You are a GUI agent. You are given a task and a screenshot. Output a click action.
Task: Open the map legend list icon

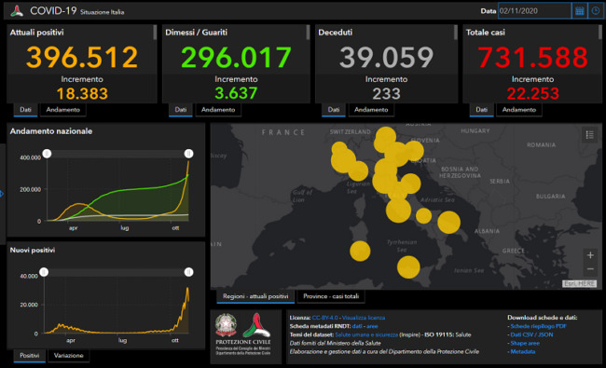click(x=590, y=135)
